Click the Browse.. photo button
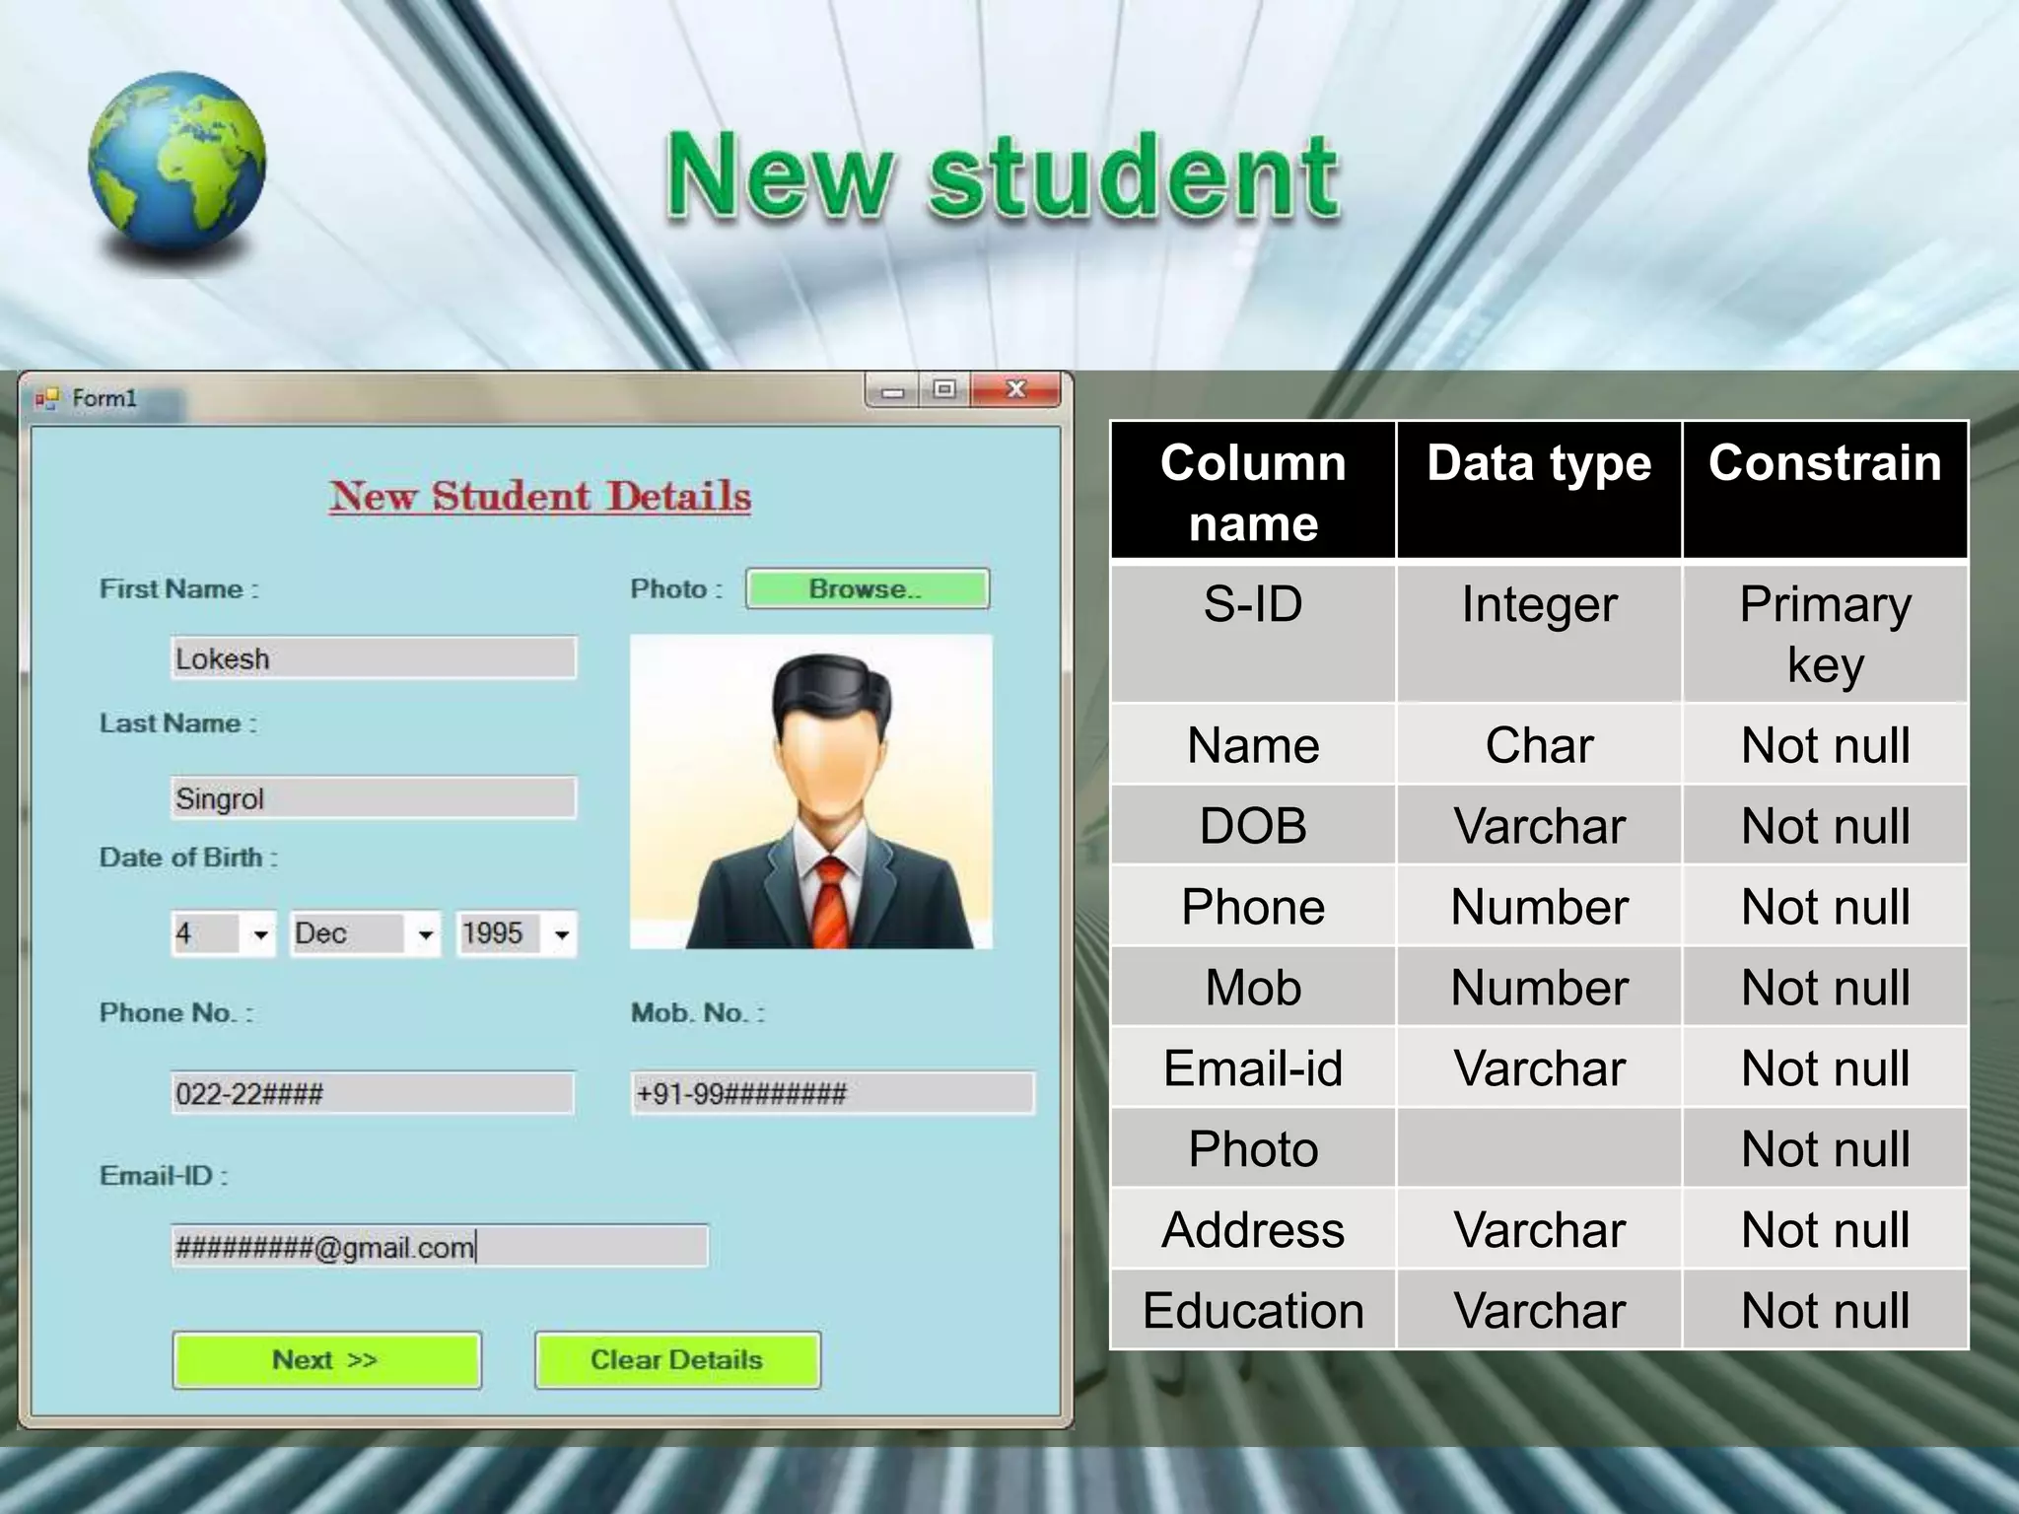 point(868,588)
